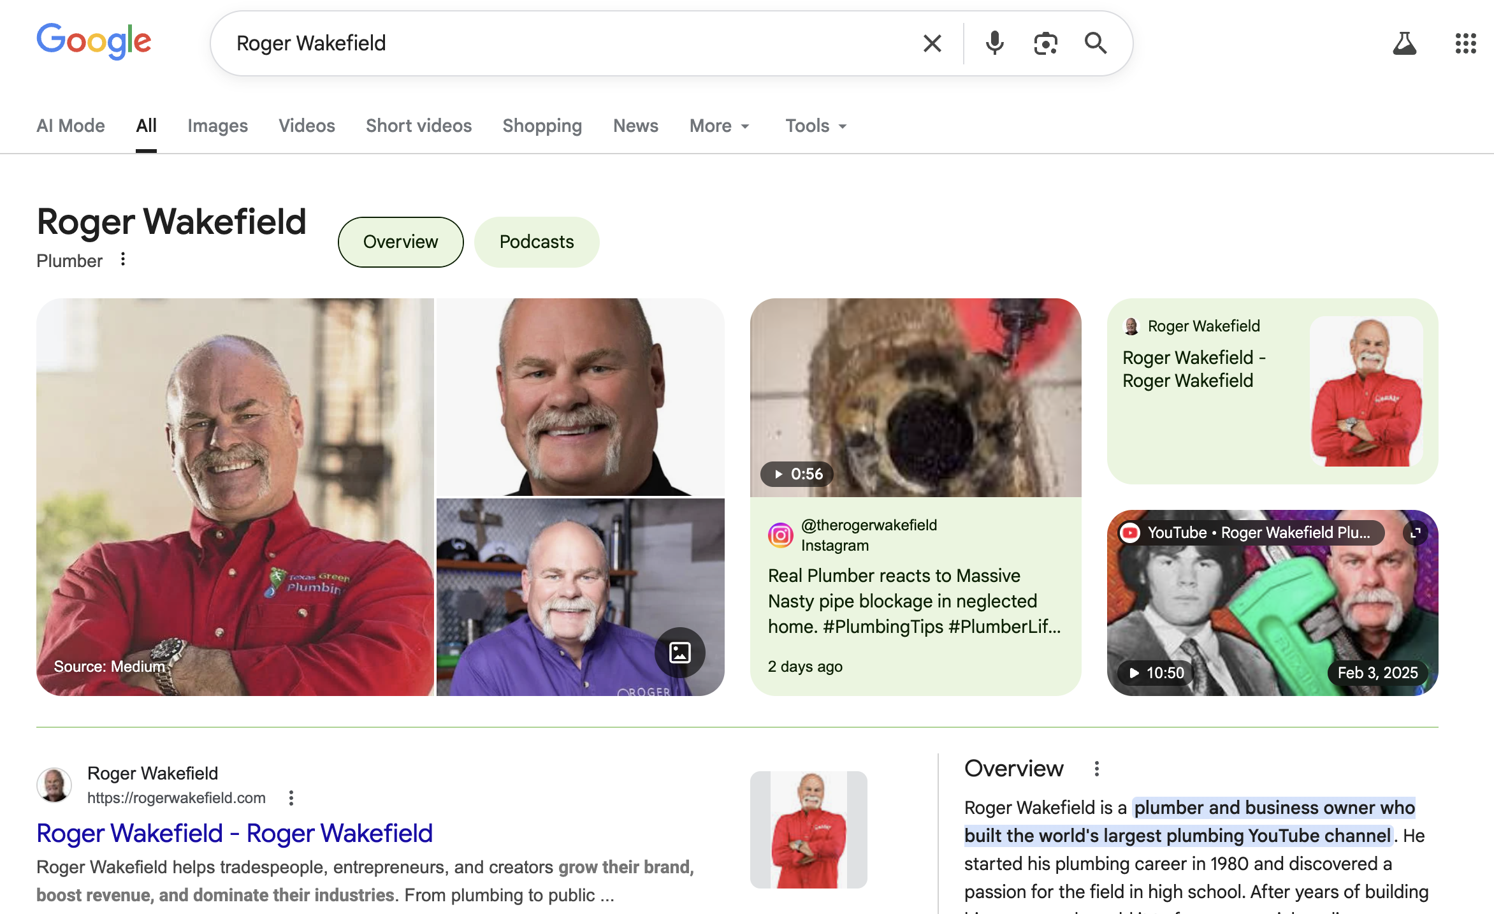Open the News search tab
This screenshot has width=1494, height=914.
pyautogui.click(x=635, y=126)
